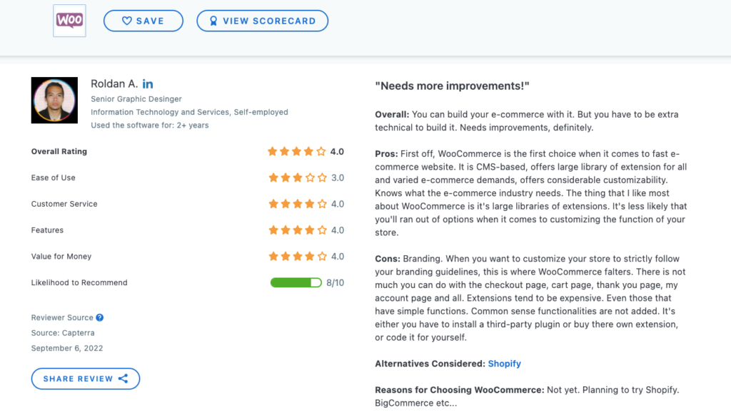Viewport: 731px width, 417px height.
Task: Click the Customer Service star rating
Action: 297,204
